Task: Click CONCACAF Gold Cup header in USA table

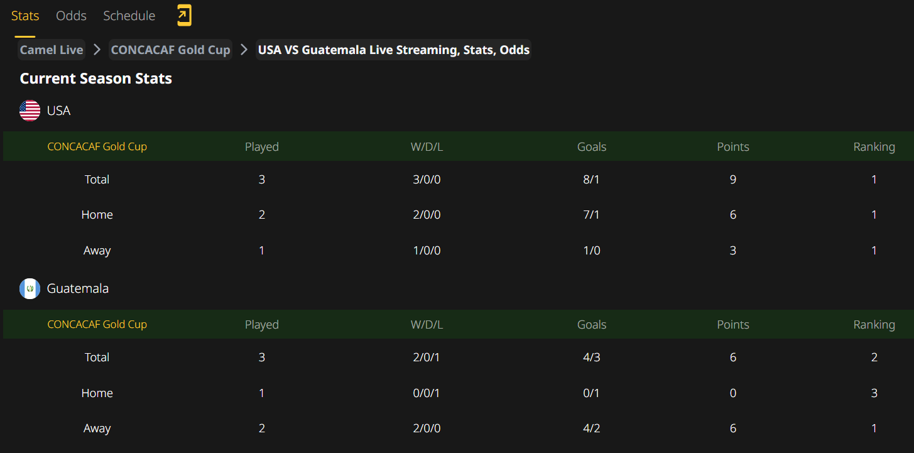Action: coord(97,146)
